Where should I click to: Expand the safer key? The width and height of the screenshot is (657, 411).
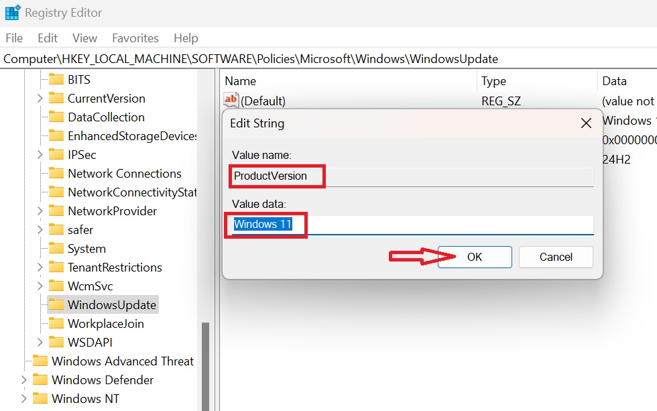(x=40, y=229)
